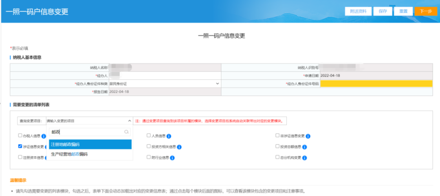Open info icon beside 人员信息
The width and height of the screenshot is (440, 196).
169,136
